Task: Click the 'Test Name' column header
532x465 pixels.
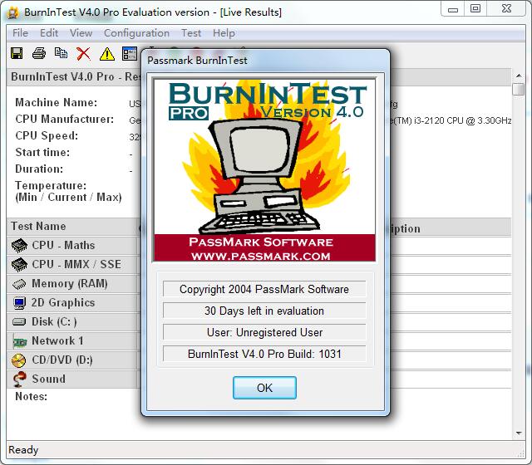Action: pos(38,227)
